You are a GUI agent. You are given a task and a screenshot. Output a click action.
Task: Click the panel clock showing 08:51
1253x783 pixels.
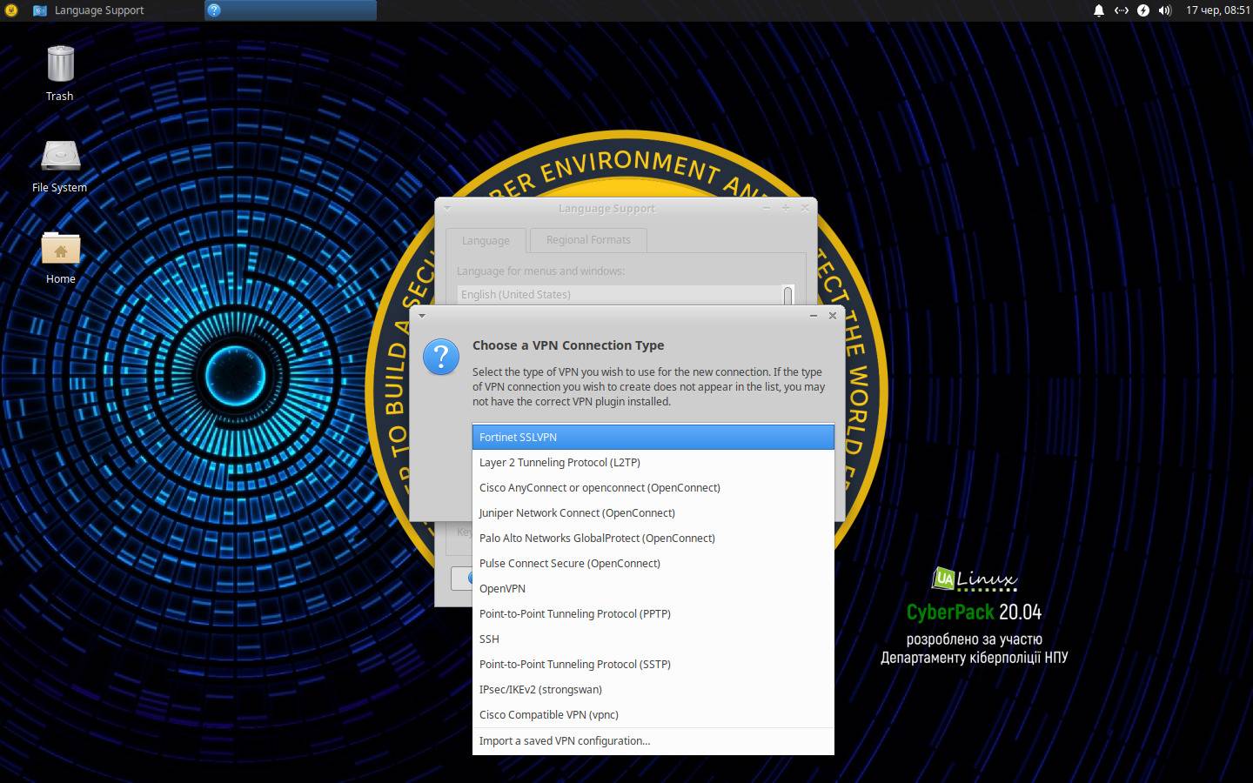click(x=1217, y=10)
